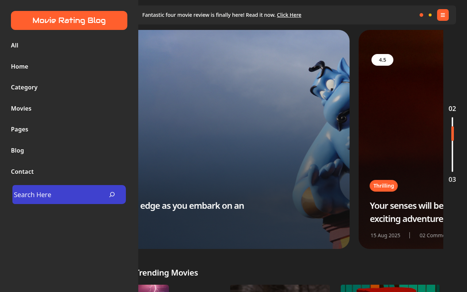Toggle the orange hamburger menu icon
The image size is (467, 292).
click(443, 15)
